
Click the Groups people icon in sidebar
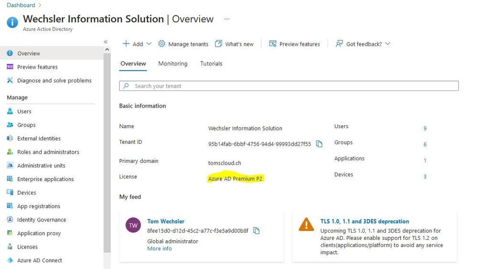(10, 125)
